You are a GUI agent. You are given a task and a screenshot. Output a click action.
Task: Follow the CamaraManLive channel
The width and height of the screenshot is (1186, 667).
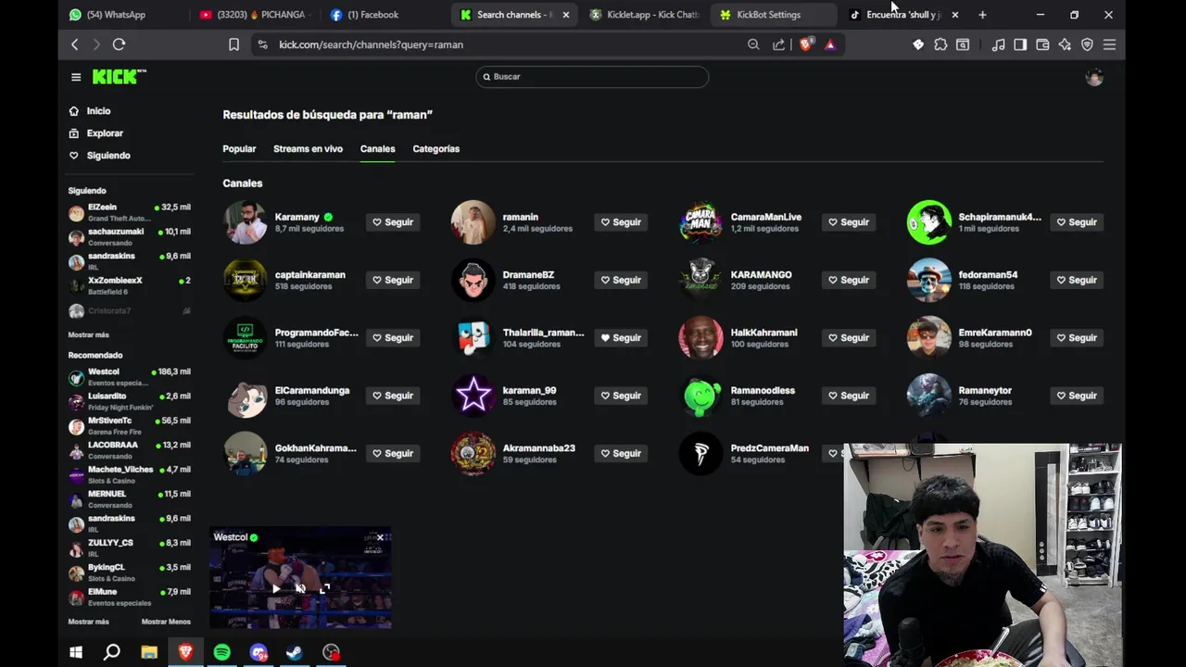click(x=849, y=222)
